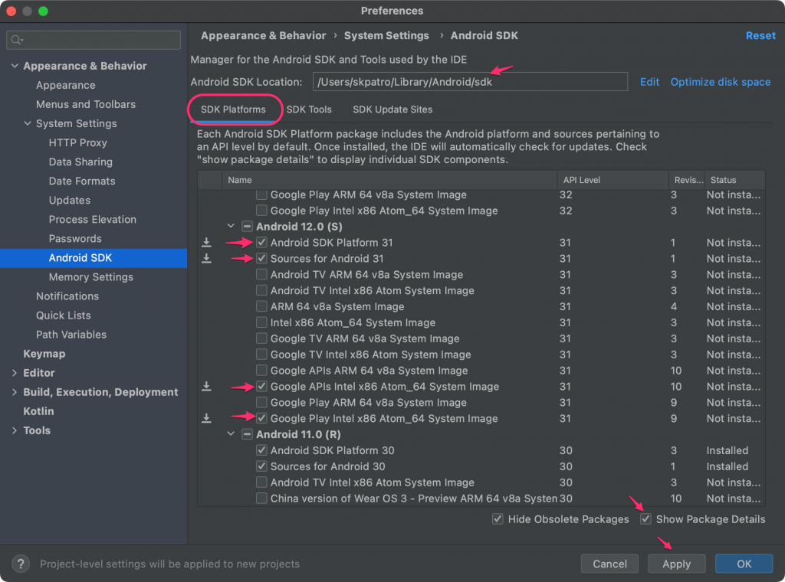Viewport: 785px width, 582px height.
Task: Disable Hide Obsolete Packages checkbox
Action: [x=499, y=519]
